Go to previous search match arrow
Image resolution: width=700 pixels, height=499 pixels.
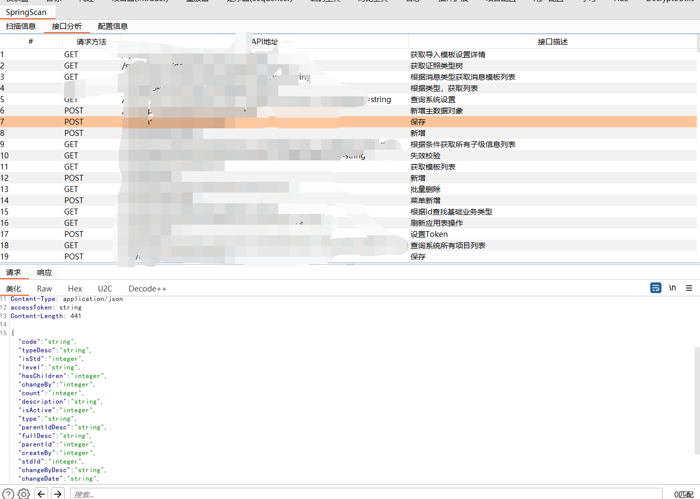(41, 494)
